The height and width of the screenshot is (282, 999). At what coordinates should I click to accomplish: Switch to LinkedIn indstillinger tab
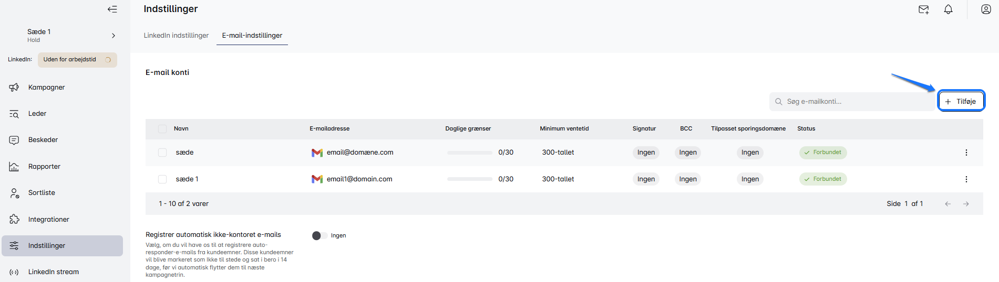pyautogui.click(x=176, y=36)
